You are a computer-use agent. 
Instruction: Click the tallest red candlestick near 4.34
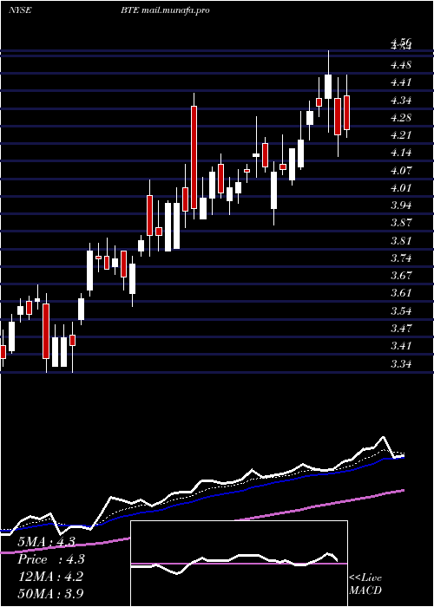pos(194,157)
